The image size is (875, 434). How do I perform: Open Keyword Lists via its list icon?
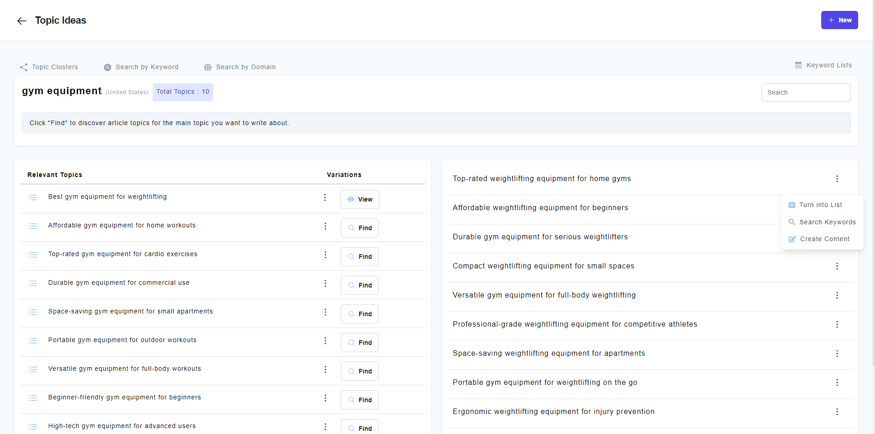(798, 65)
